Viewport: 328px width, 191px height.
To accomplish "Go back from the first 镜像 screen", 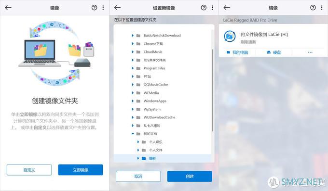I will pos(8,8).
